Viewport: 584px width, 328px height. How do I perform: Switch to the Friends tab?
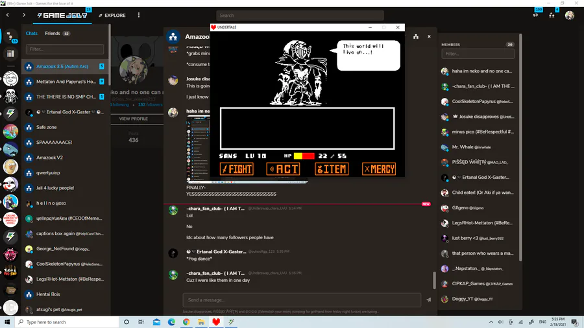(x=53, y=33)
